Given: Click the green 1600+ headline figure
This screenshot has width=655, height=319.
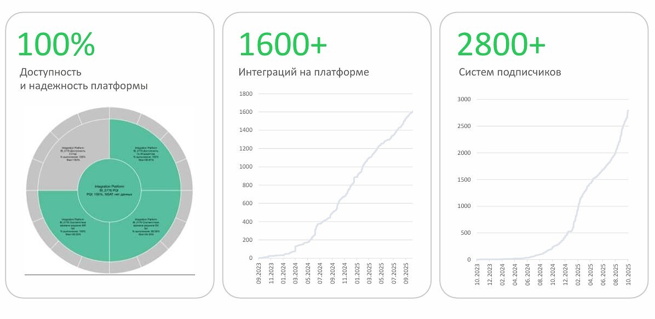Looking at the screenshot, I should 283,44.
